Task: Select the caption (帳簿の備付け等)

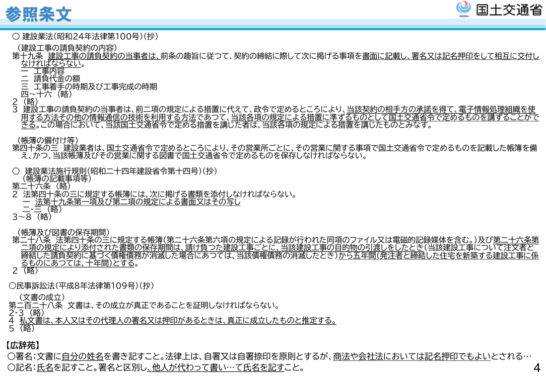Action: 48,140
